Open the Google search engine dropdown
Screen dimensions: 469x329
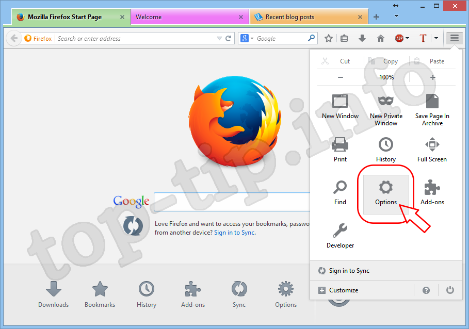[247, 38]
